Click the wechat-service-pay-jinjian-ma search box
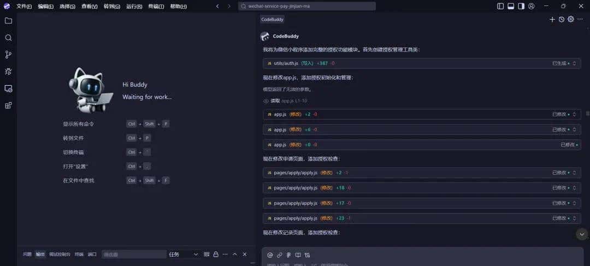The image size is (590, 266). pyautogui.click(x=306, y=6)
